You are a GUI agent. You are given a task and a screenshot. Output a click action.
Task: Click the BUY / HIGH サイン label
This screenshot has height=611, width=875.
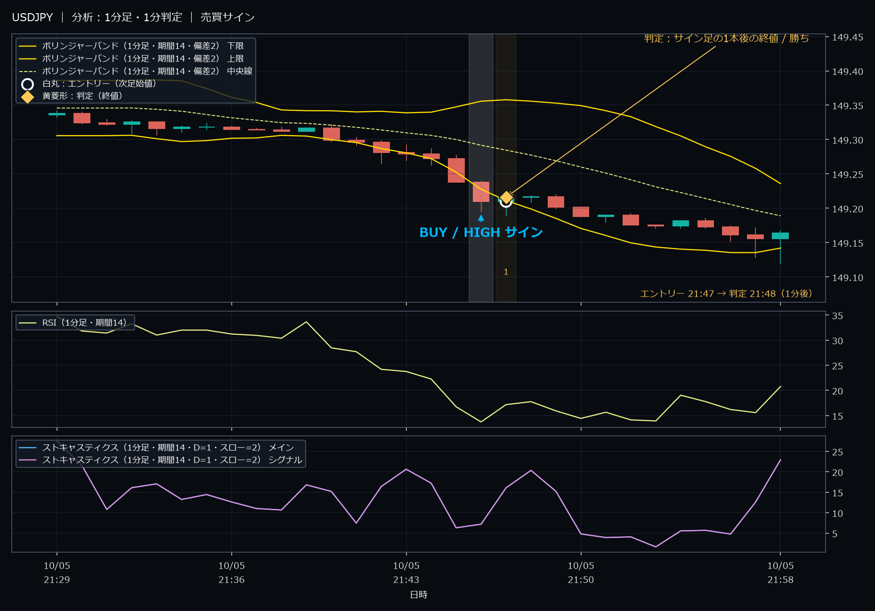[481, 233]
